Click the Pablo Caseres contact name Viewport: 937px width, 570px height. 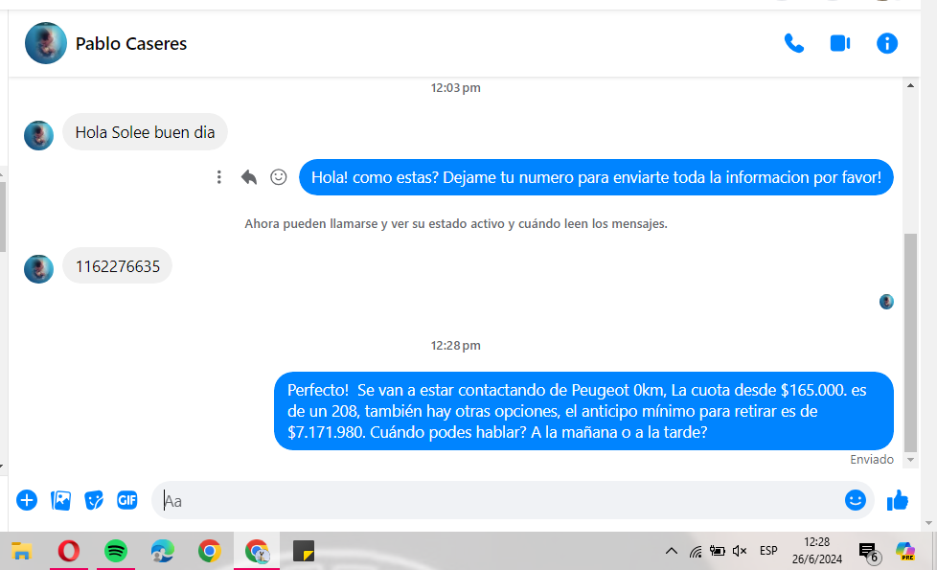[x=131, y=44]
